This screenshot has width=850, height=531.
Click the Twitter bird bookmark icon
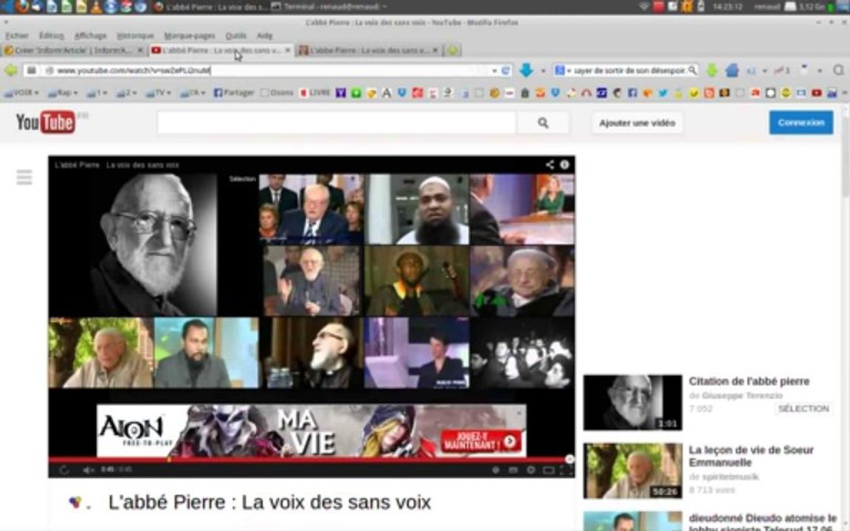663,93
